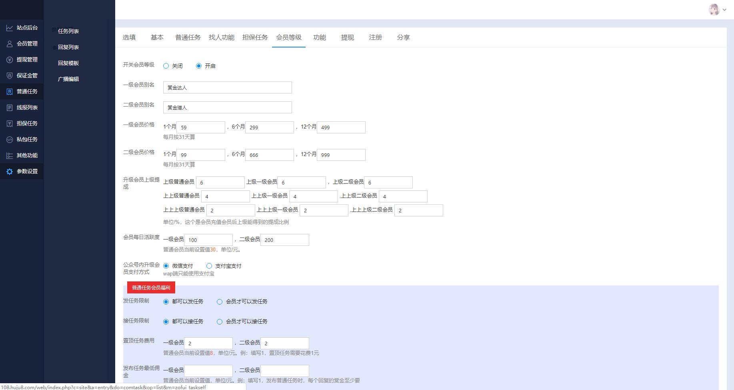Image resolution: width=734 pixels, height=390 pixels.
Task: Click the 参数设置 gear icon
Action: tap(10, 171)
